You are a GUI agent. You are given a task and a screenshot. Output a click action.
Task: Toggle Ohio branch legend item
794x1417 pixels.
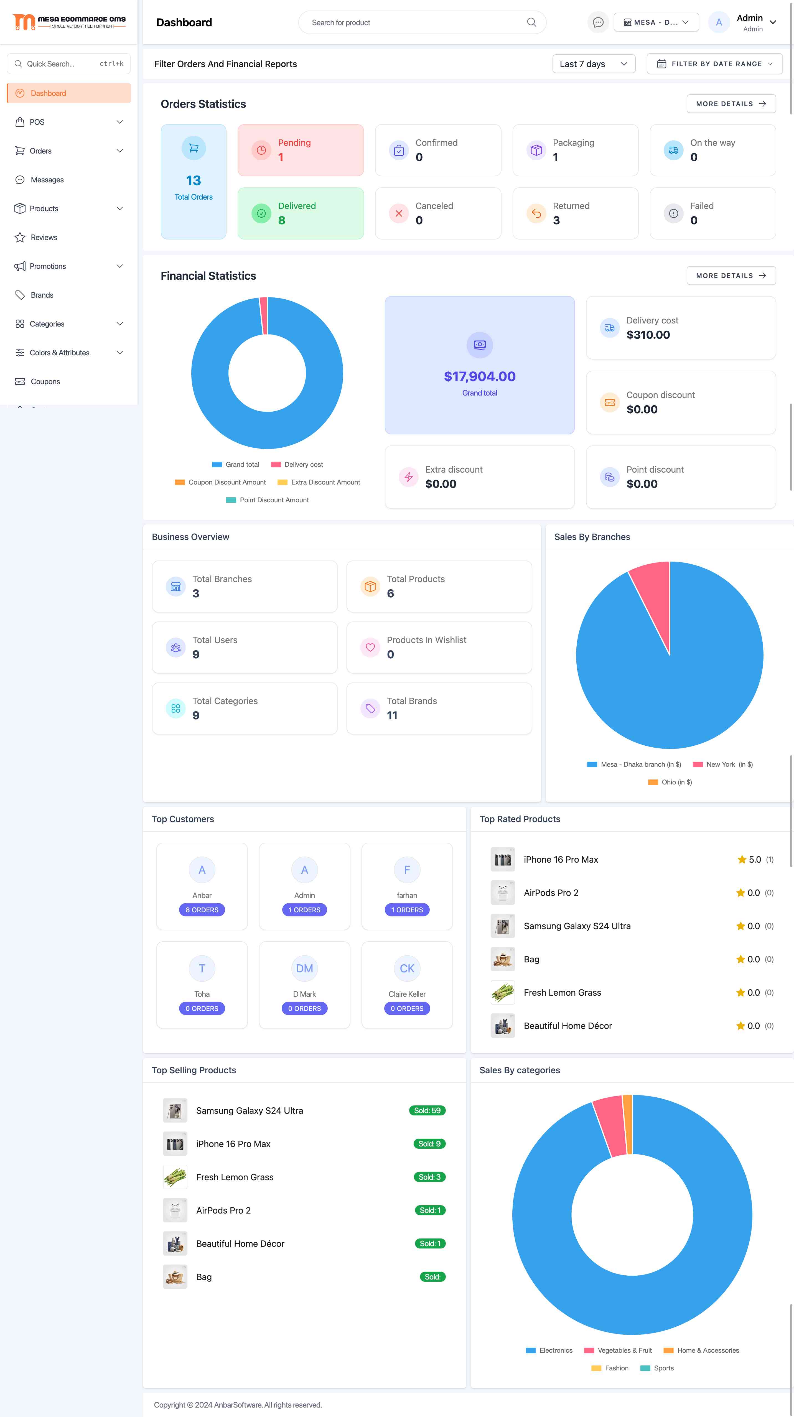tap(670, 782)
